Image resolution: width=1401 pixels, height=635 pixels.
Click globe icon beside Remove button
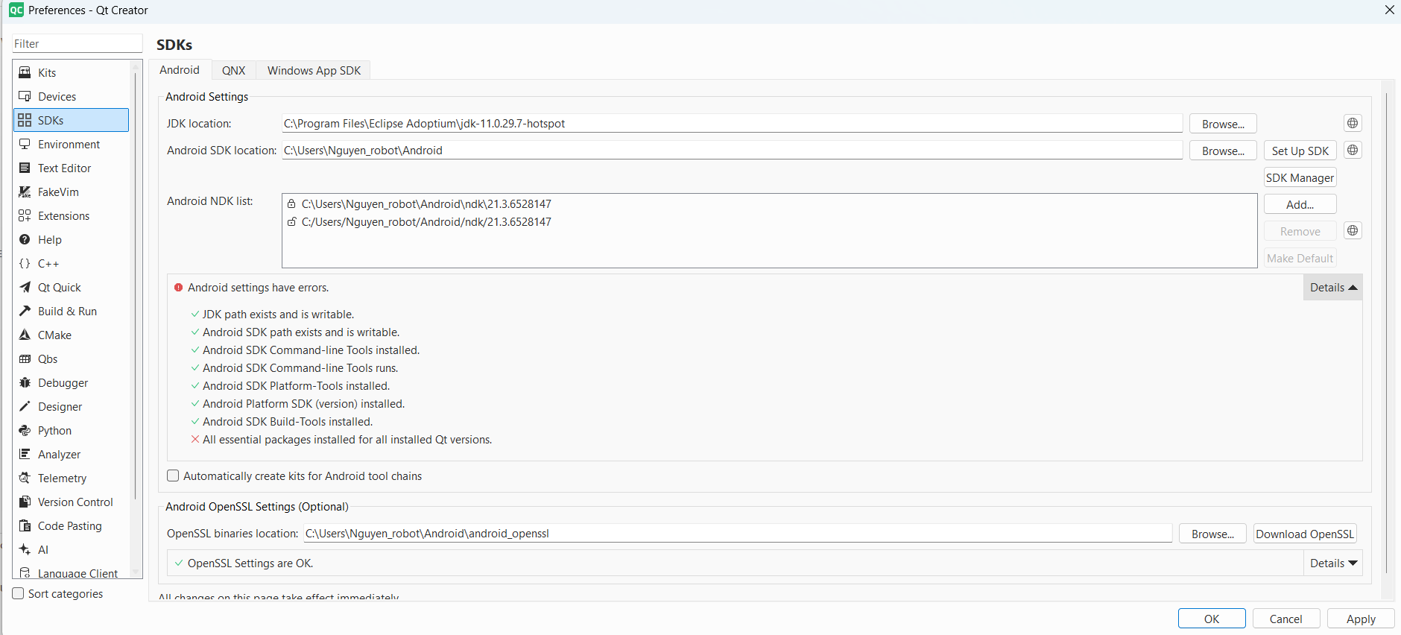coord(1353,230)
